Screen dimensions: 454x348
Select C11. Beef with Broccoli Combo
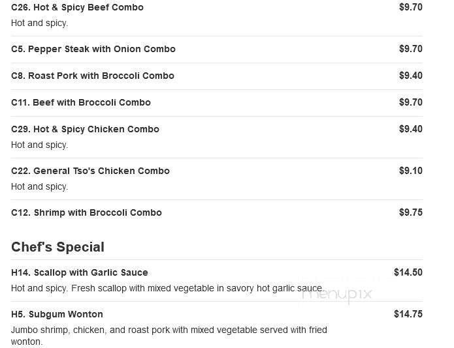click(81, 102)
